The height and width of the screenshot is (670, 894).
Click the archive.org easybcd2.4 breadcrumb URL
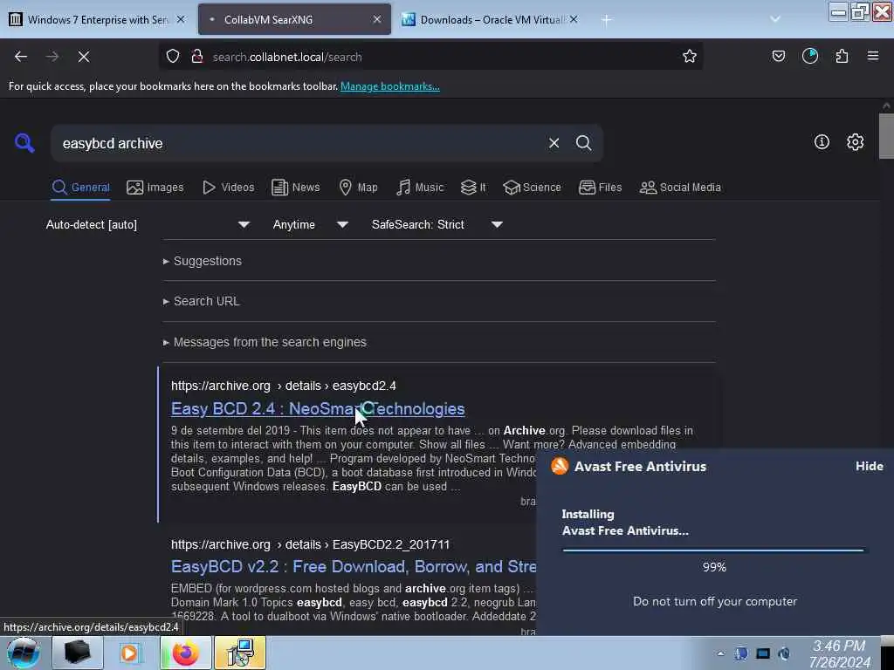click(x=284, y=386)
